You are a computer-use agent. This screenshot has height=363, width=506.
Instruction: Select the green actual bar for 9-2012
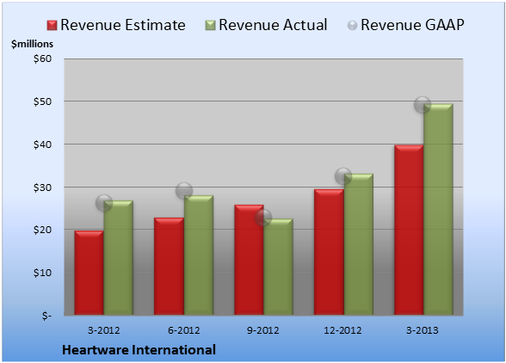tap(278, 267)
